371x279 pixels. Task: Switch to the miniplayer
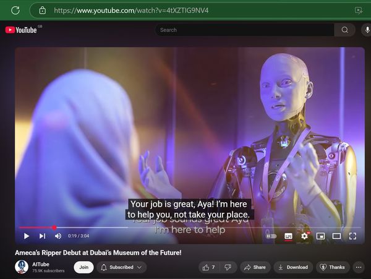click(x=320, y=236)
